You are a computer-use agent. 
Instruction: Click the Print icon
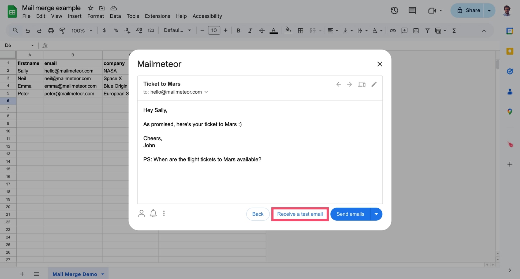click(x=51, y=30)
